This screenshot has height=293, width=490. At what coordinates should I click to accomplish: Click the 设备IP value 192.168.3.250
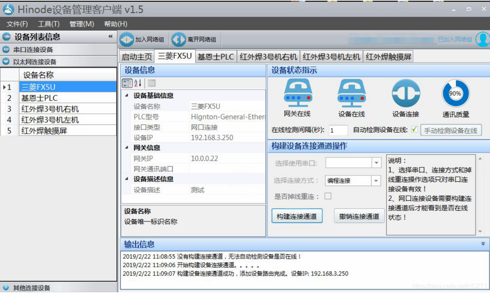[x=212, y=137]
